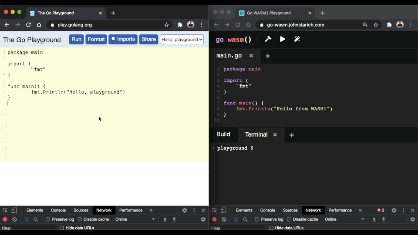Image resolution: width=418 pixels, height=235 pixels.
Task: Open Console tab in left DevTools
Action: coord(58,210)
